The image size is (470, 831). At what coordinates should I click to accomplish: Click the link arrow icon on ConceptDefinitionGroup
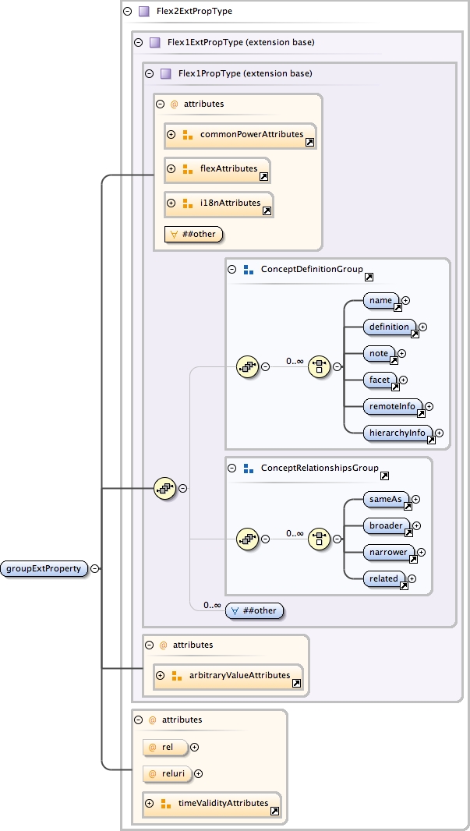369,277
